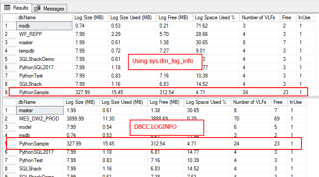Click the grid icon on the Results tab
The image size is (319, 177).
point(7,7)
